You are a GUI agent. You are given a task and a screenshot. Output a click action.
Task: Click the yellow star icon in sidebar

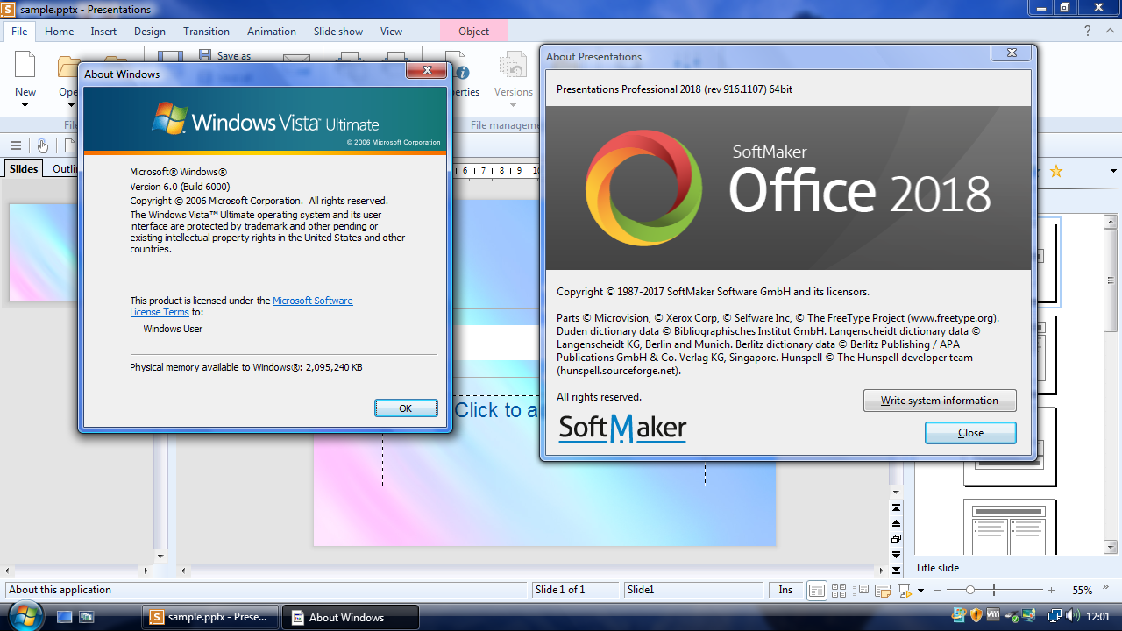point(1056,171)
